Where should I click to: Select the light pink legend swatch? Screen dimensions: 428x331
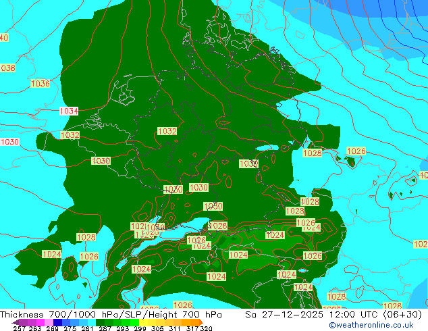[49, 322]
